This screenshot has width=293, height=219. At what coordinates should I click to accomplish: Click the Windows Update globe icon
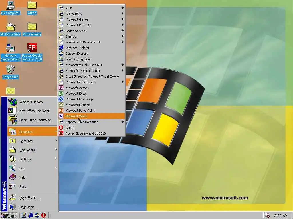pos(13,102)
